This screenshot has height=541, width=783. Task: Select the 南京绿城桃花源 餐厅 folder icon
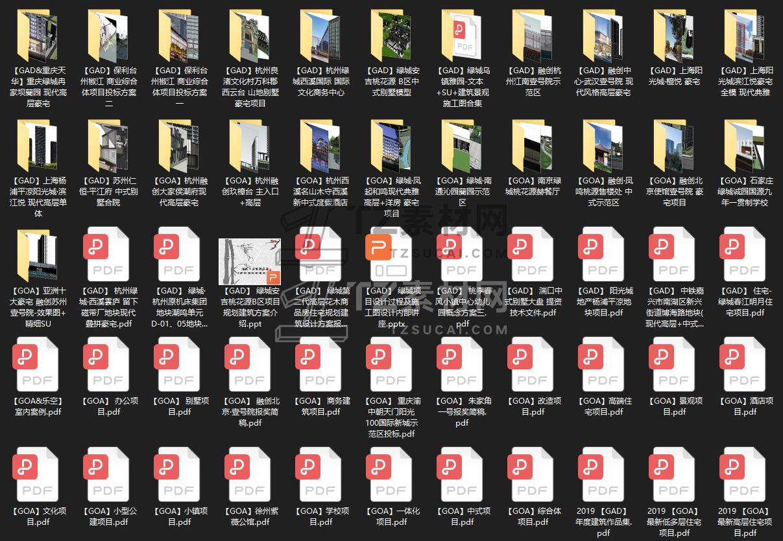(533, 146)
